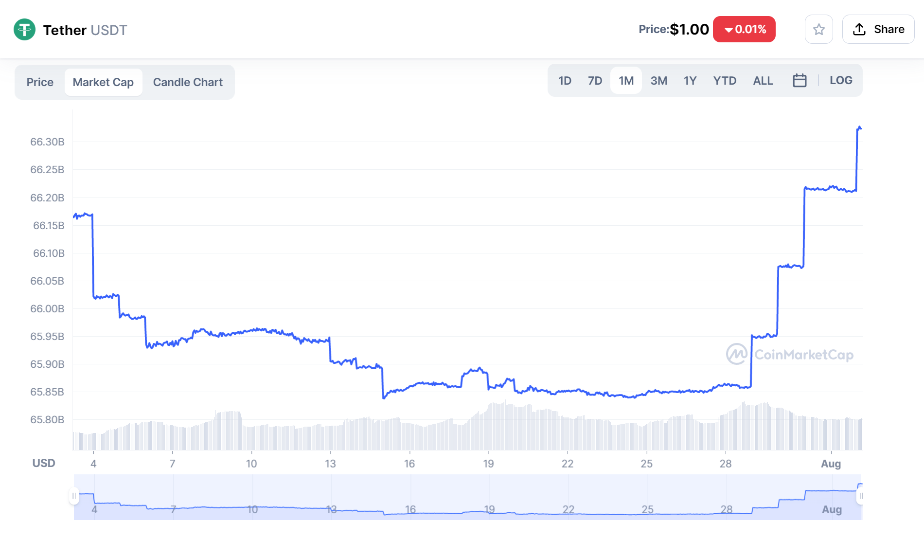Select the 1M time range
924x540 pixels.
tap(626, 81)
